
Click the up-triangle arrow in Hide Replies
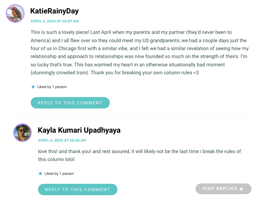[241, 189]
